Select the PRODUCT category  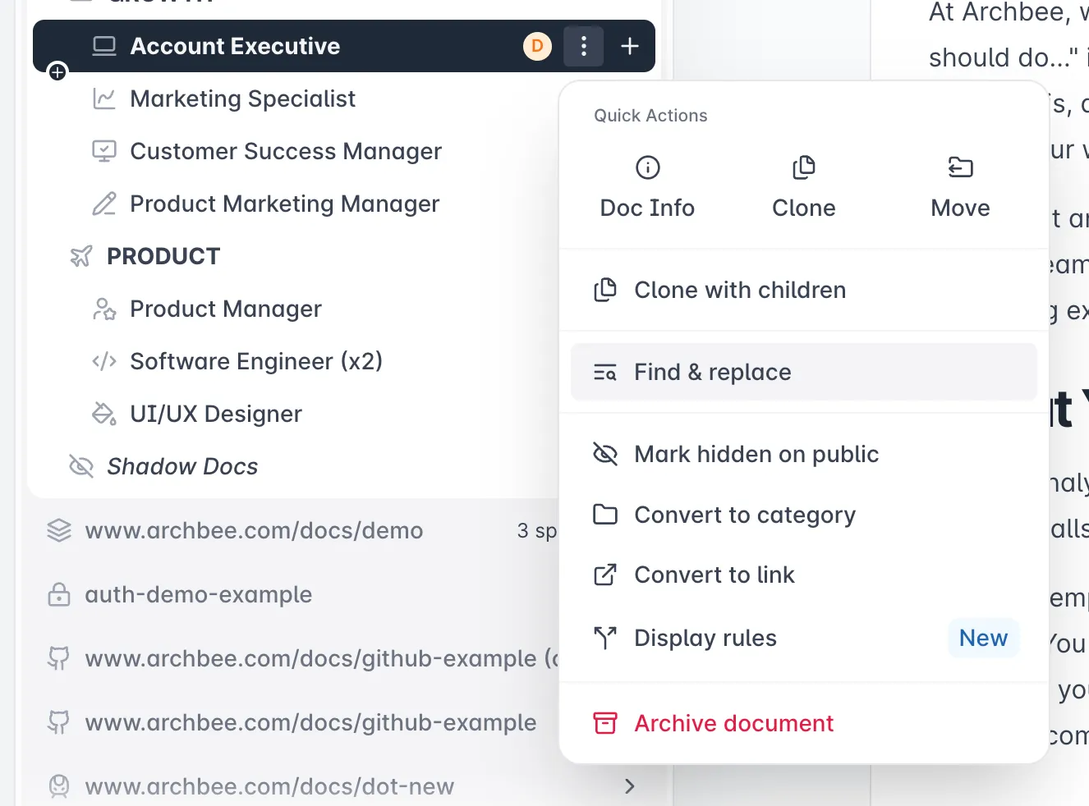click(163, 256)
